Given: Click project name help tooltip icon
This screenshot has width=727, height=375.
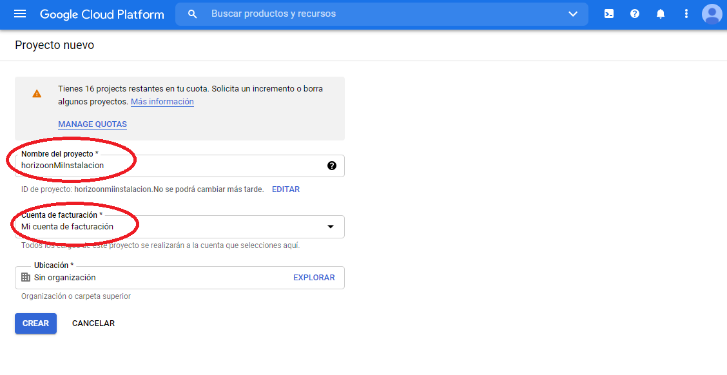Looking at the screenshot, I should [331, 166].
